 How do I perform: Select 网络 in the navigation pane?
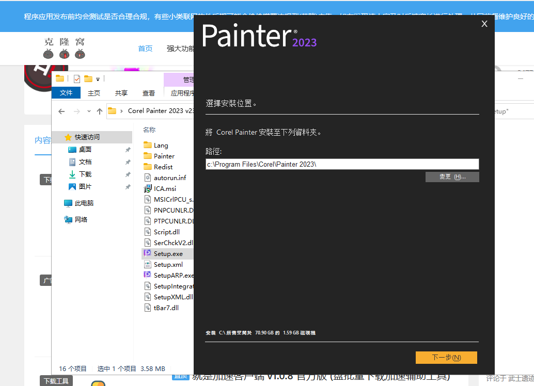point(81,219)
